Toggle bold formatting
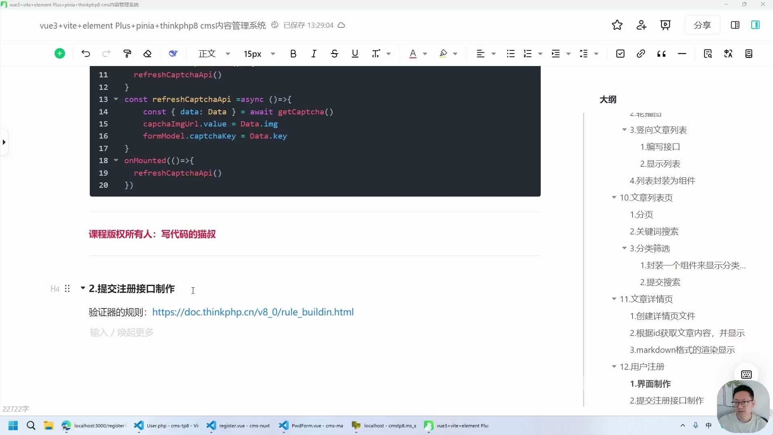Viewport: 773px width, 435px height. tap(293, 54)
